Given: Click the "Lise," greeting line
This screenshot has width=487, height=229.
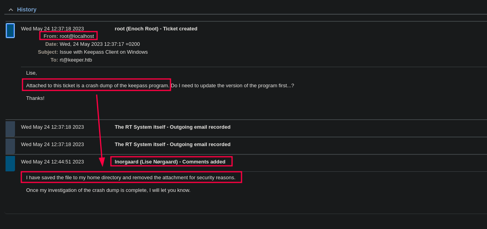Looking at the screenshot, I should coord(32,73).
